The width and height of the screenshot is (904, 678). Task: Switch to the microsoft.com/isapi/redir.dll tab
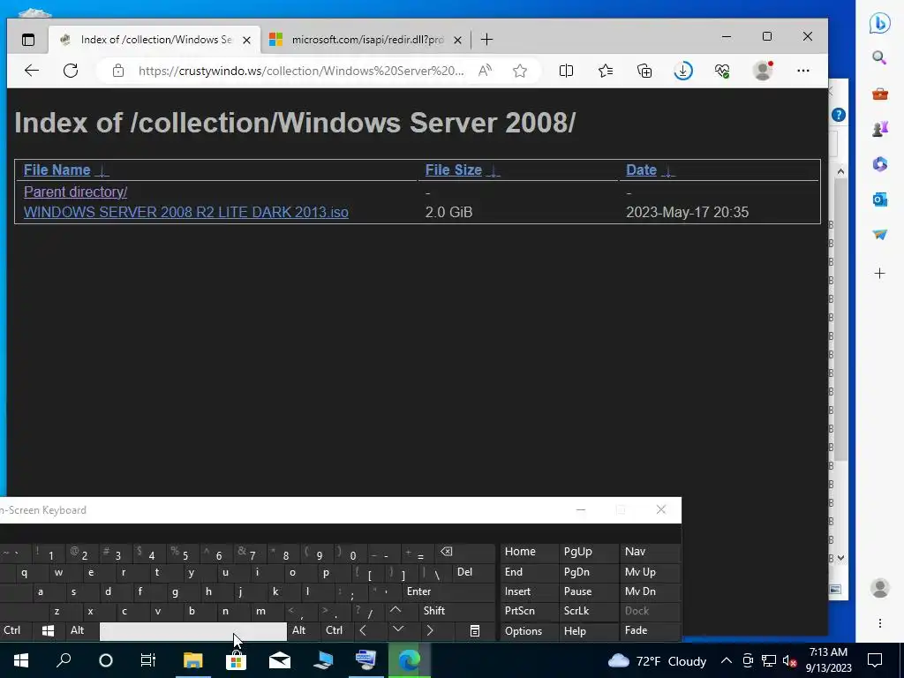click(x=367, y=40)
